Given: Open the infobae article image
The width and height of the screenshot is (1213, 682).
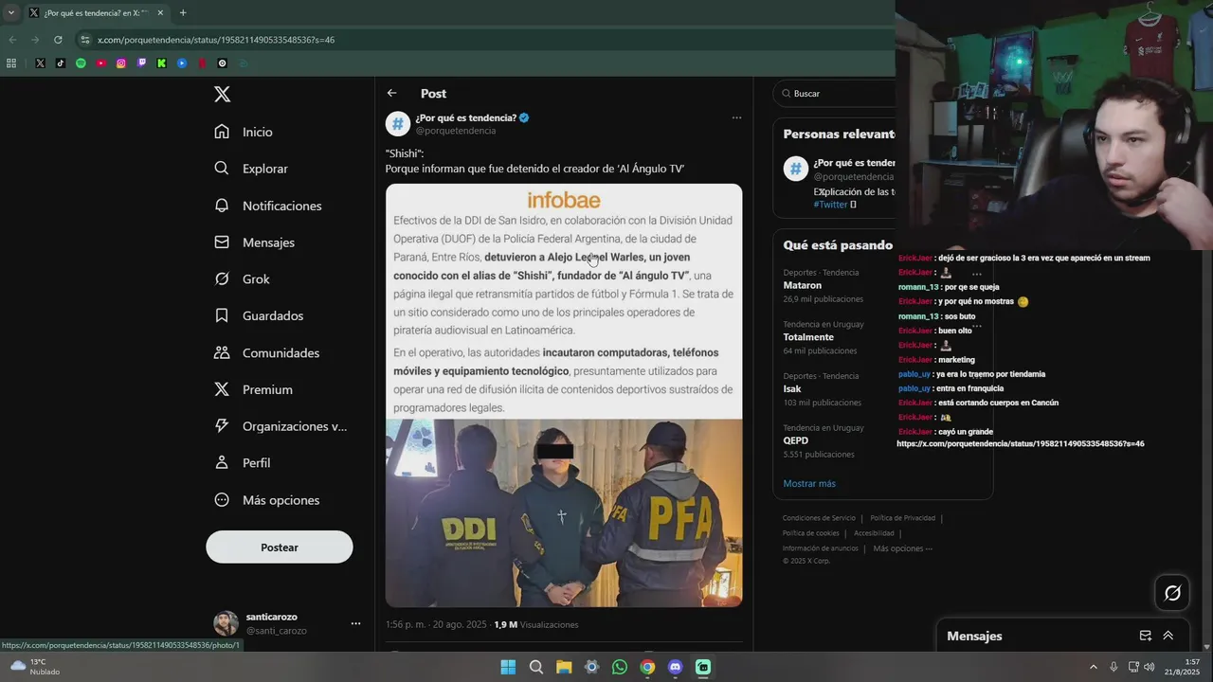Looking at the screenshot, I should pos(564,301).
